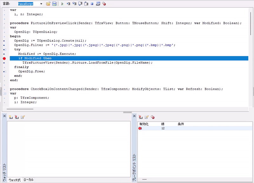Toggle breakpoint red dot in editor gutter

(4, 58)
